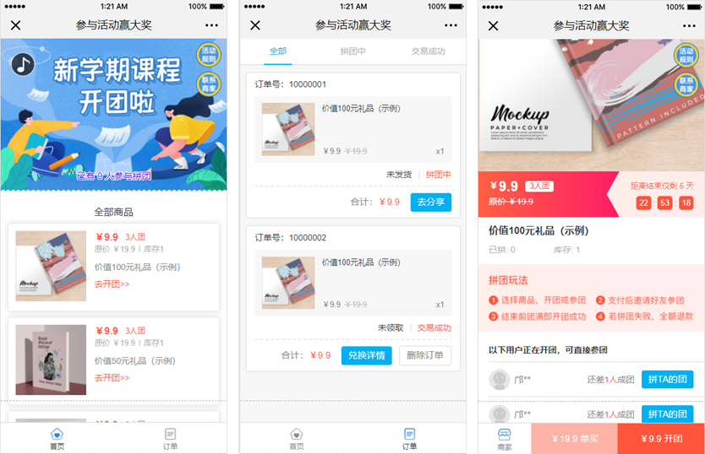The width and height of the screenshot is (705, 454).
Task: Open 联系商家 badge on right phone image
Action: 686,85
